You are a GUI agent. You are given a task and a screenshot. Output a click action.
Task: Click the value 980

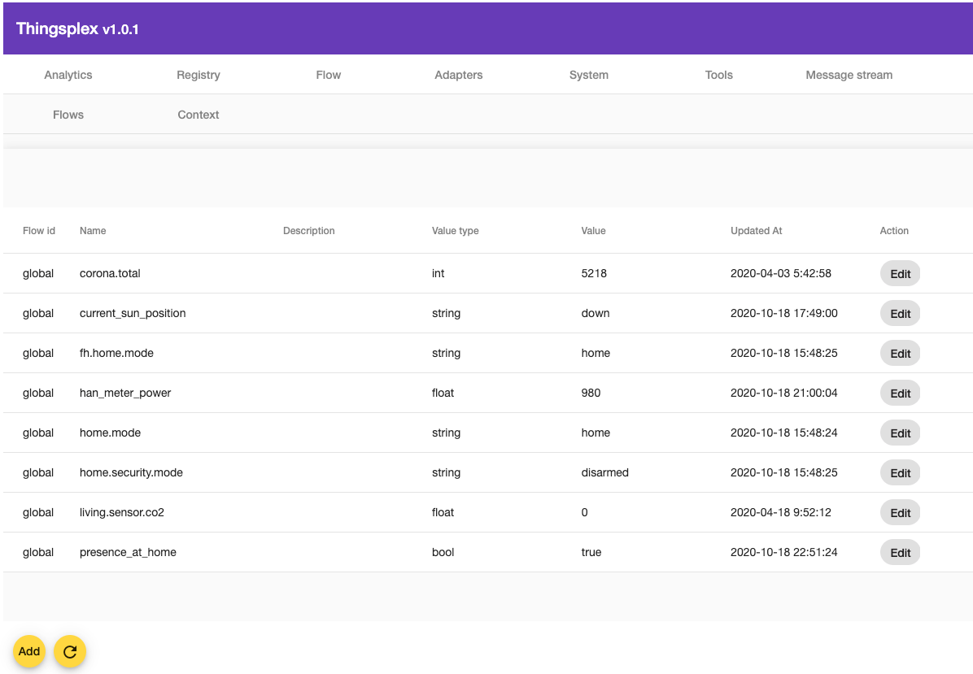(x=591, y=394)
